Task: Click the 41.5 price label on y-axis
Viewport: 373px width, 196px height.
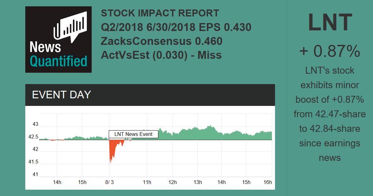Action: coord(33,162)
